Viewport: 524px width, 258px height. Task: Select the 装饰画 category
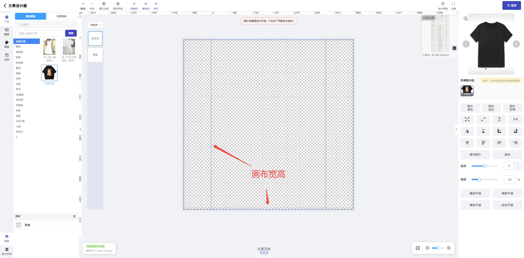click(x=19, y=63)
